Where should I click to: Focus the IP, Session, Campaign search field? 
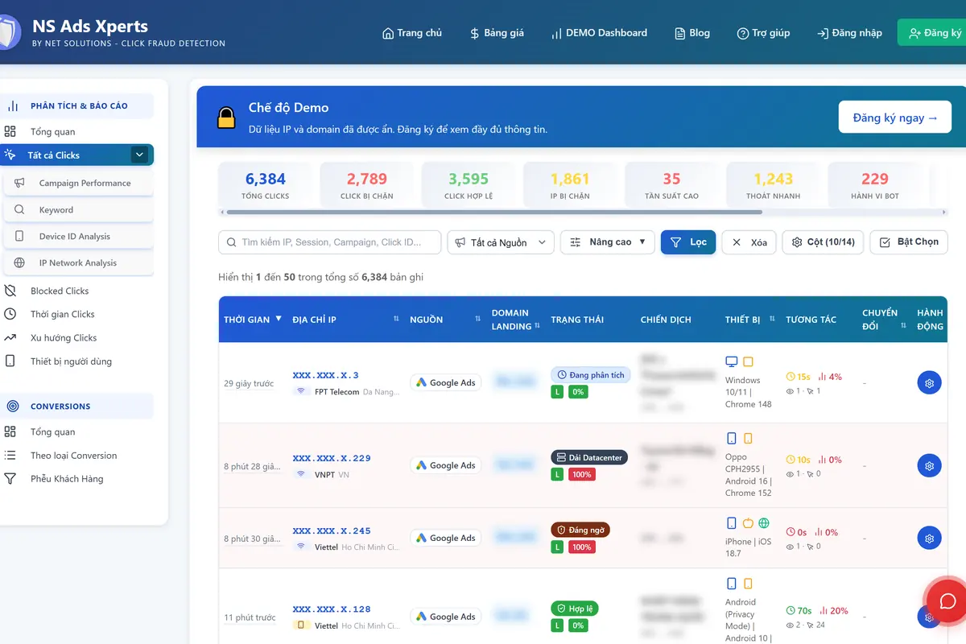point(330,242)
